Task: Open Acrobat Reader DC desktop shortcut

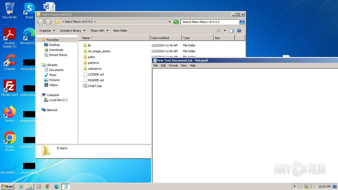Action: coord(10,38)
